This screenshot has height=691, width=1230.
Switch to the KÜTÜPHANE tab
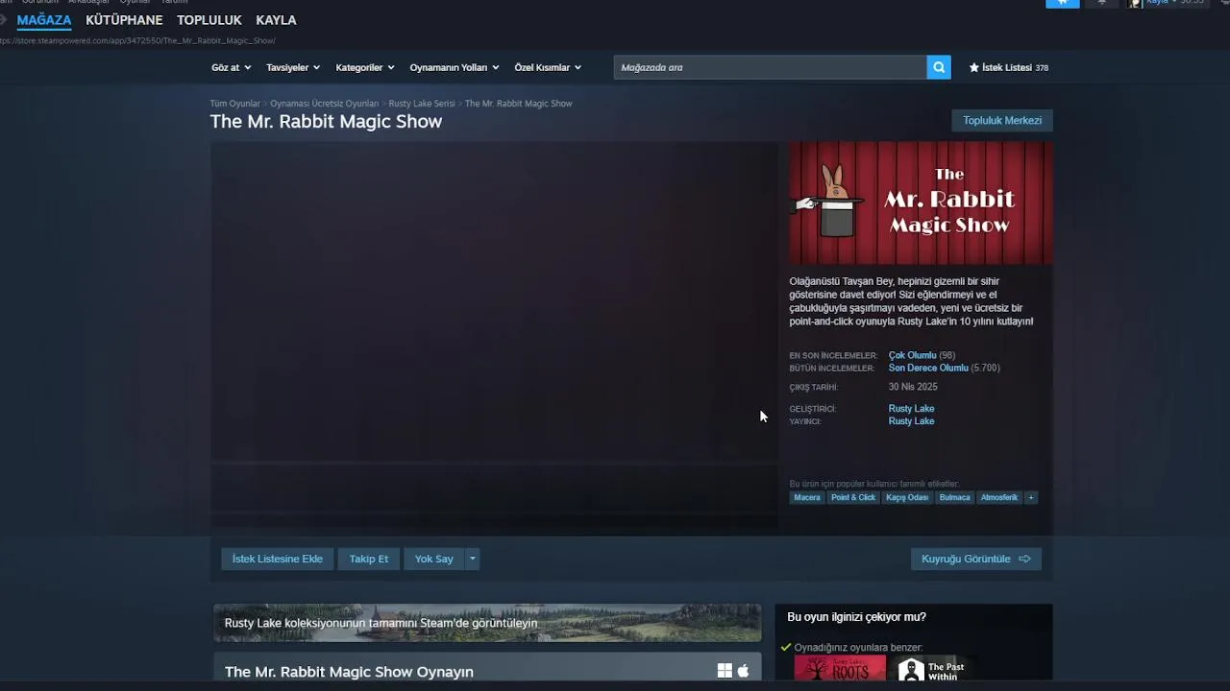(124, 20)
